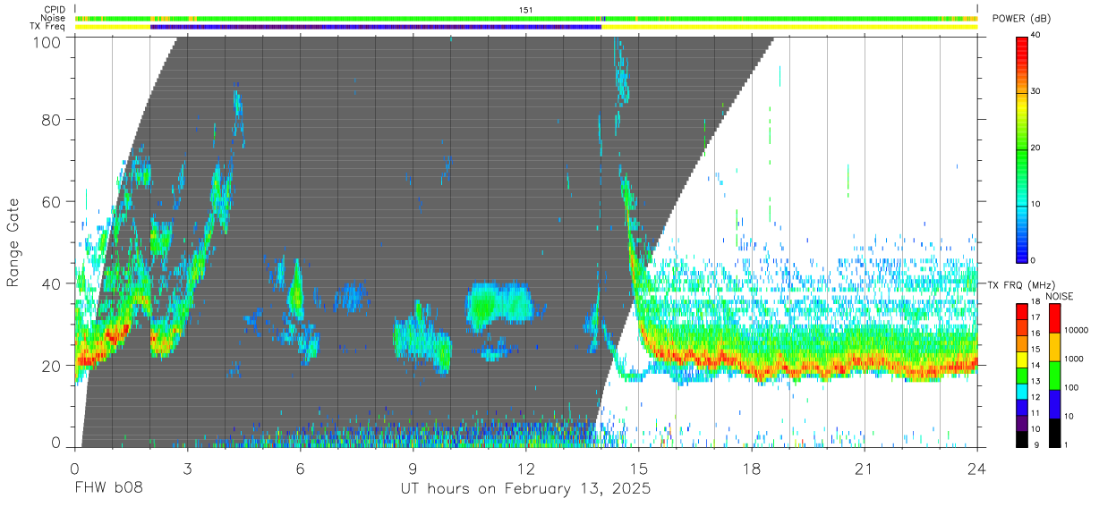This screenshot has width=1099, height=507.
Task: Click the 'POWER (dB)' colorbar title
Action: pyautogui.click(x=1021, y=19)
